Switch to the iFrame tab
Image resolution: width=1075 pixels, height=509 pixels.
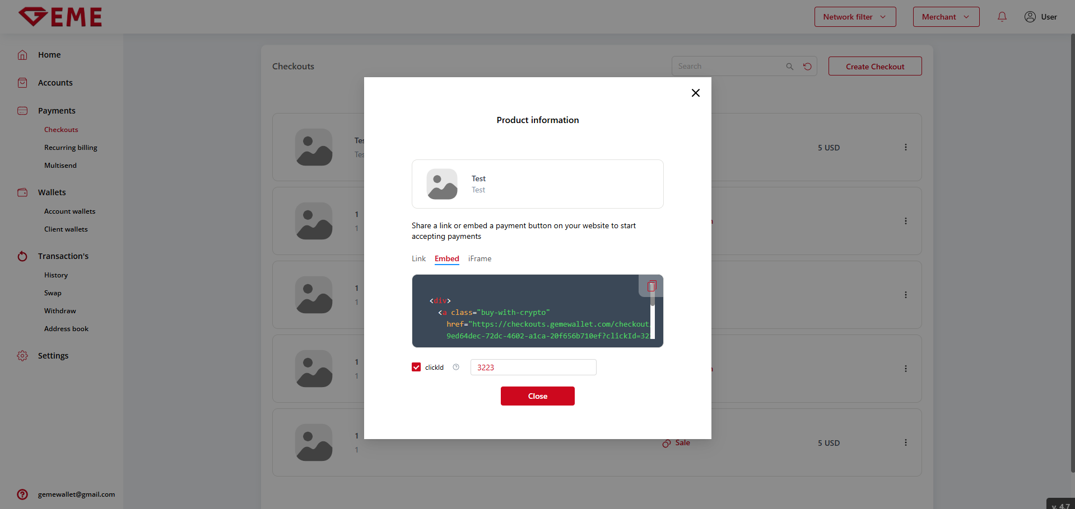click(x=480, y=258)
